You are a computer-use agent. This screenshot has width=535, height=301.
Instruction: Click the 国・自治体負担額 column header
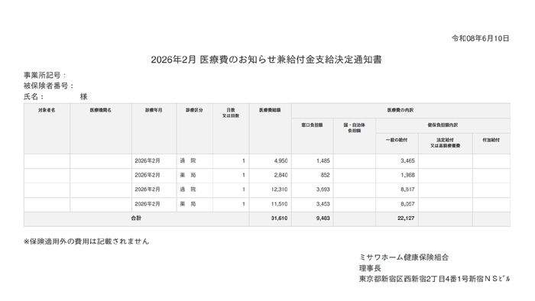pyautogui.click(x=354, y=128)
